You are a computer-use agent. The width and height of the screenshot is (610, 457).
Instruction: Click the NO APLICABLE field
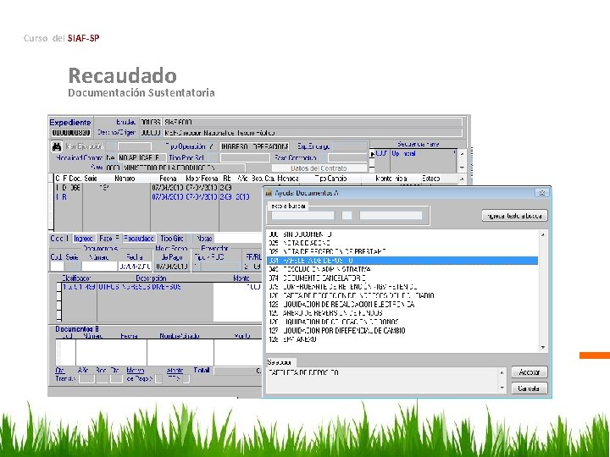[x=141, y=157]
